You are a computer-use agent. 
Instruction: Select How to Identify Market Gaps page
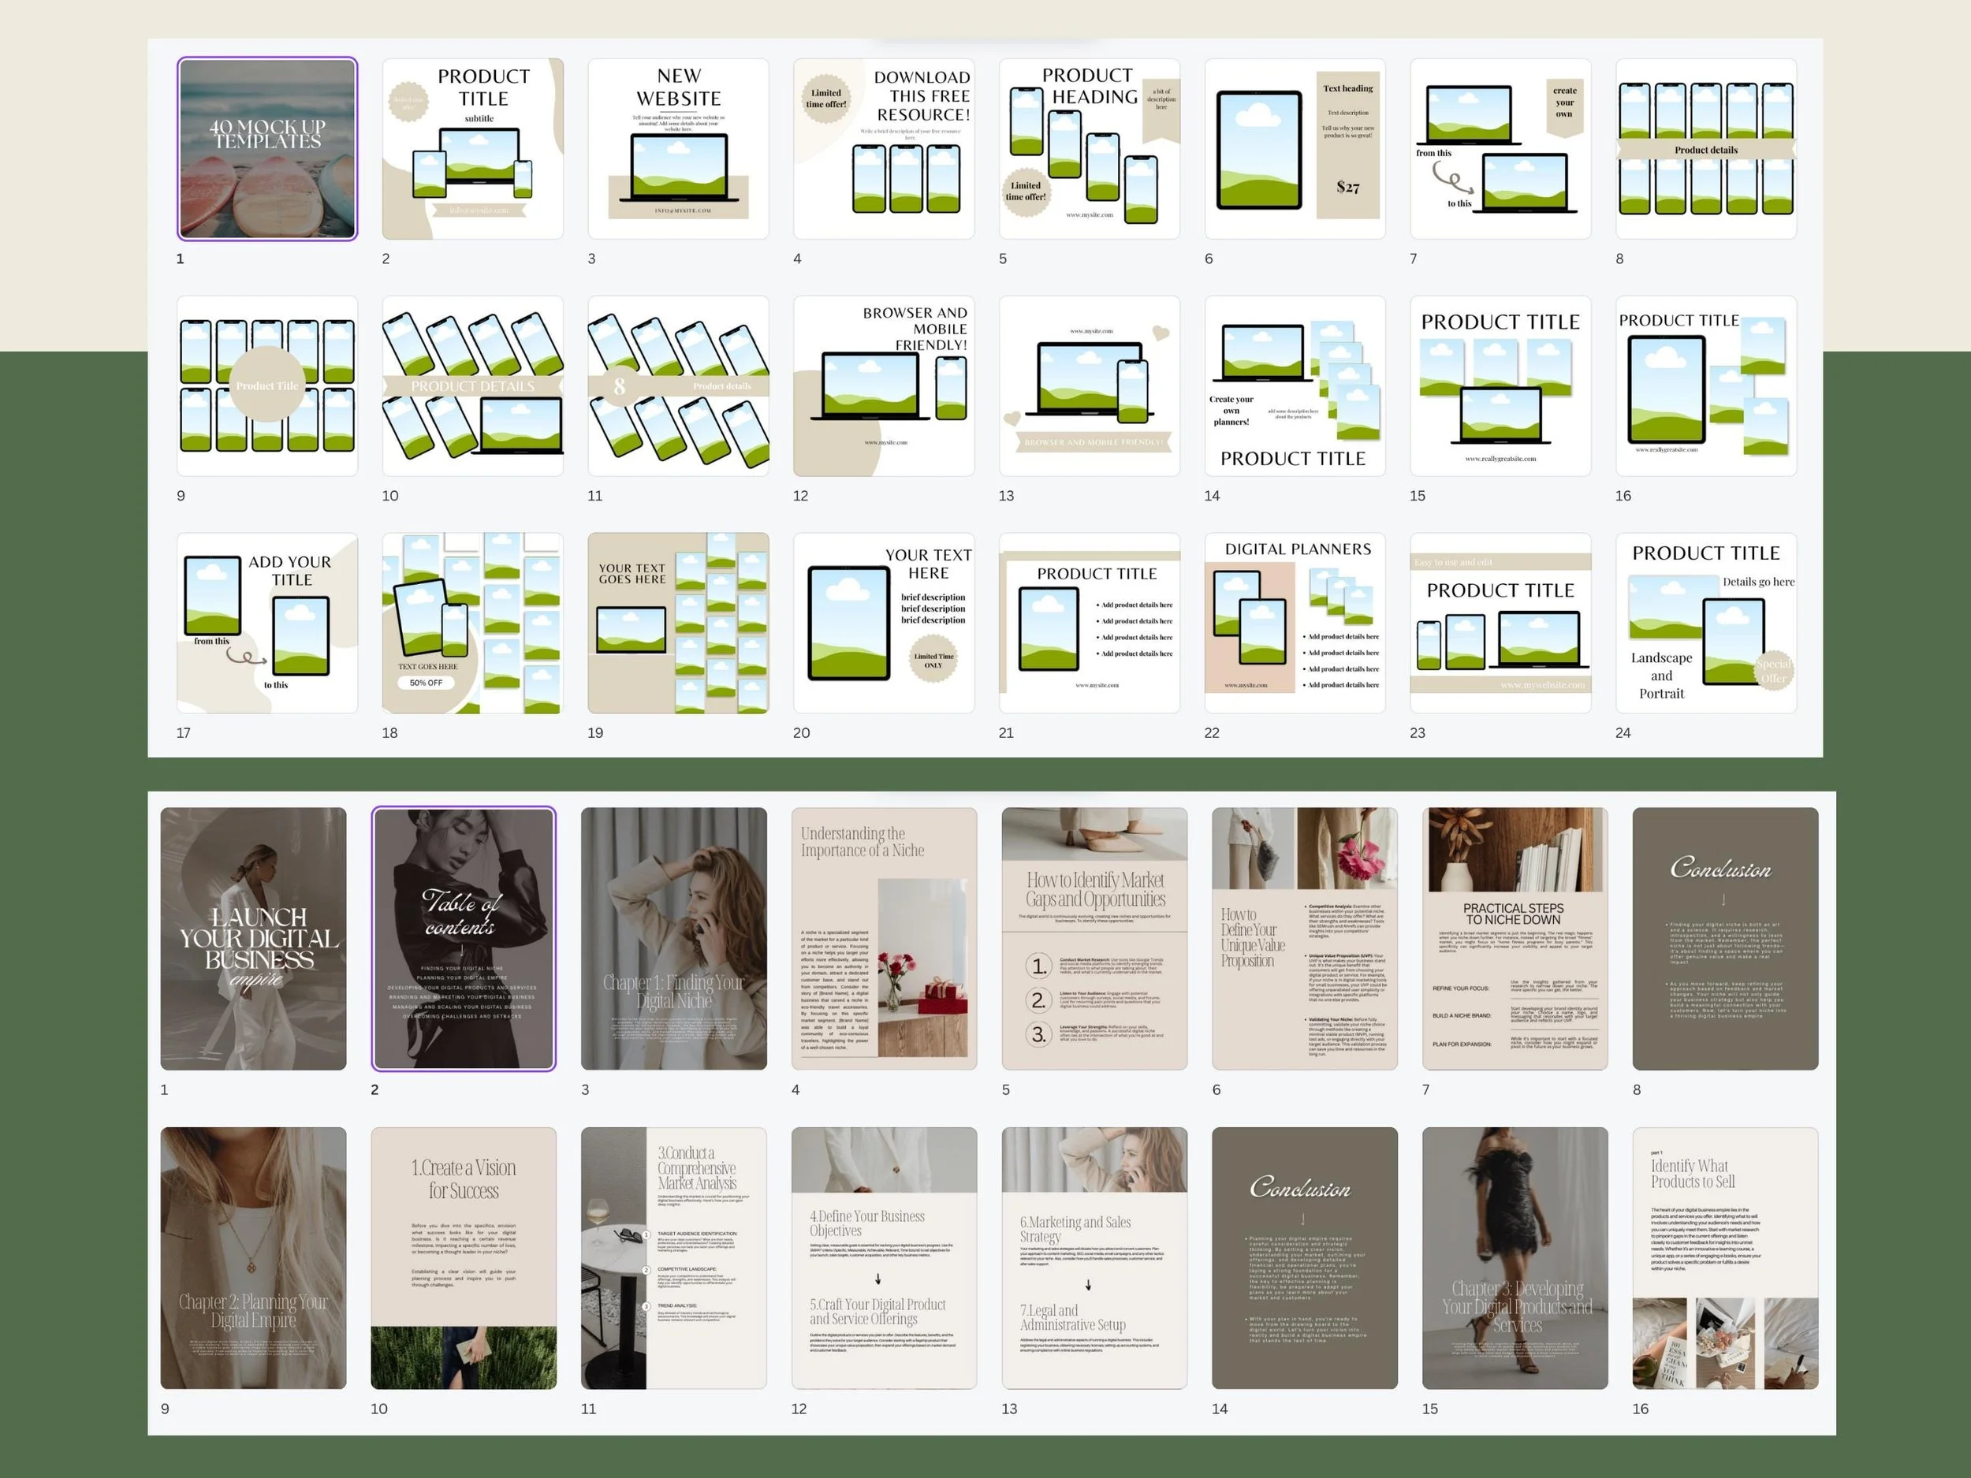(1094, 938)
